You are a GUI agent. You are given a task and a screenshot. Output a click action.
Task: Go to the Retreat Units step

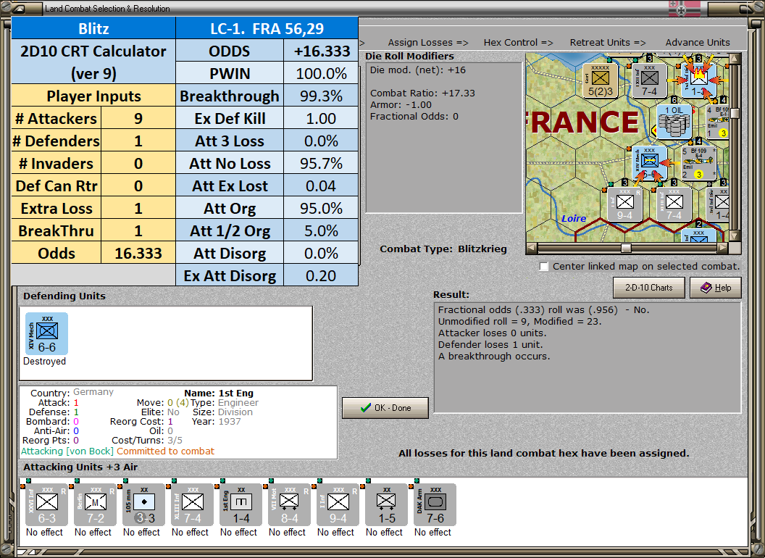607,43
